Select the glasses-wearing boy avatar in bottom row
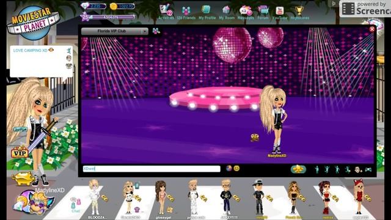Image resolution: width=391 pixels, height=220 pixels. [226, 197]
